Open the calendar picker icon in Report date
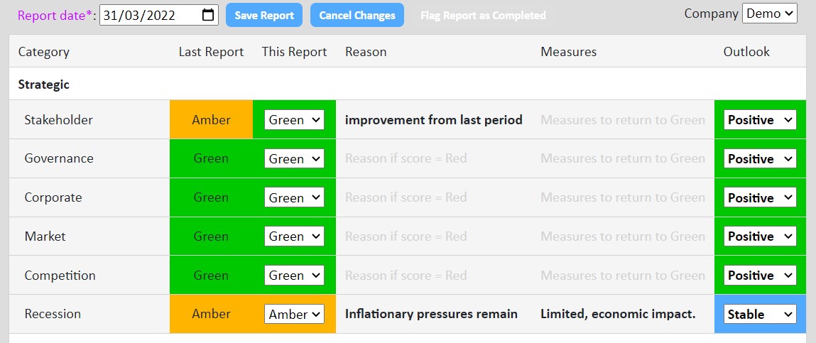The width and height of the screenshot is (816, 343). (207, 15)
